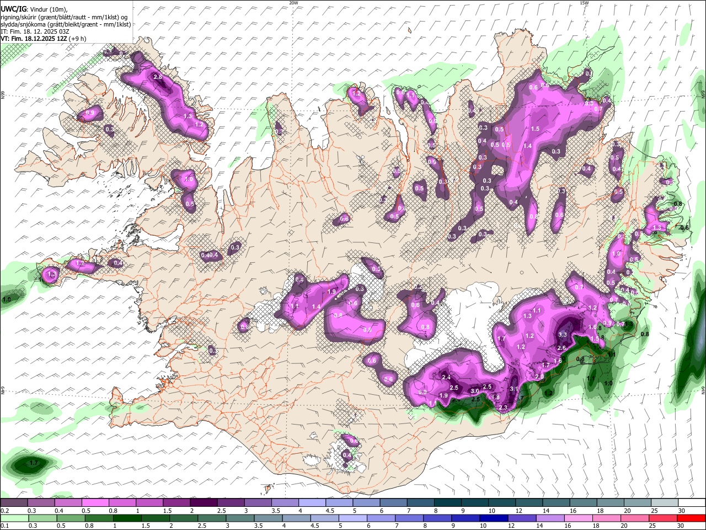Click the pale grey 25 snow legend swatch
The height and width of the screenshot is (530, 706).
pyautogui.click(x=664, y=503)
